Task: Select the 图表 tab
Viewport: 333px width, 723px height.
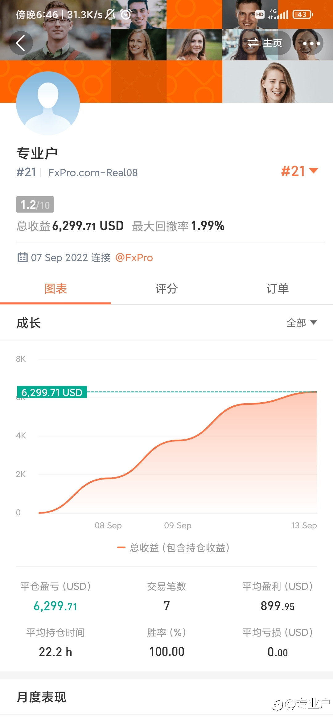Action: [x=55, y=289]
